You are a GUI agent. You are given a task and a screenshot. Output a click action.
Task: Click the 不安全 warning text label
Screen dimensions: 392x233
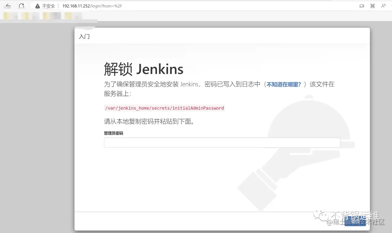pyautogui.click(x=48, y=5)
